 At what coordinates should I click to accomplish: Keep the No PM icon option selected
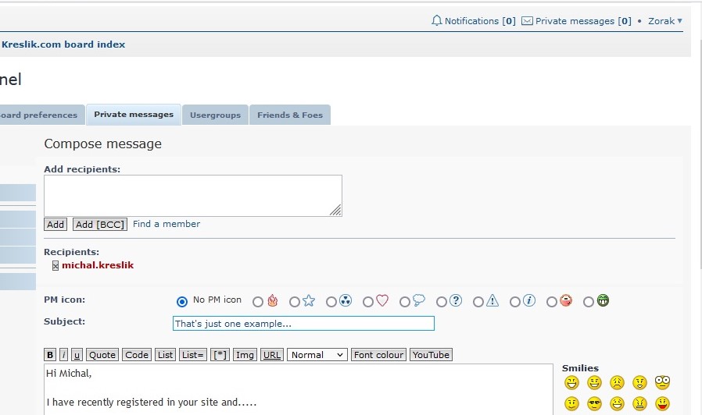[182, 302]
